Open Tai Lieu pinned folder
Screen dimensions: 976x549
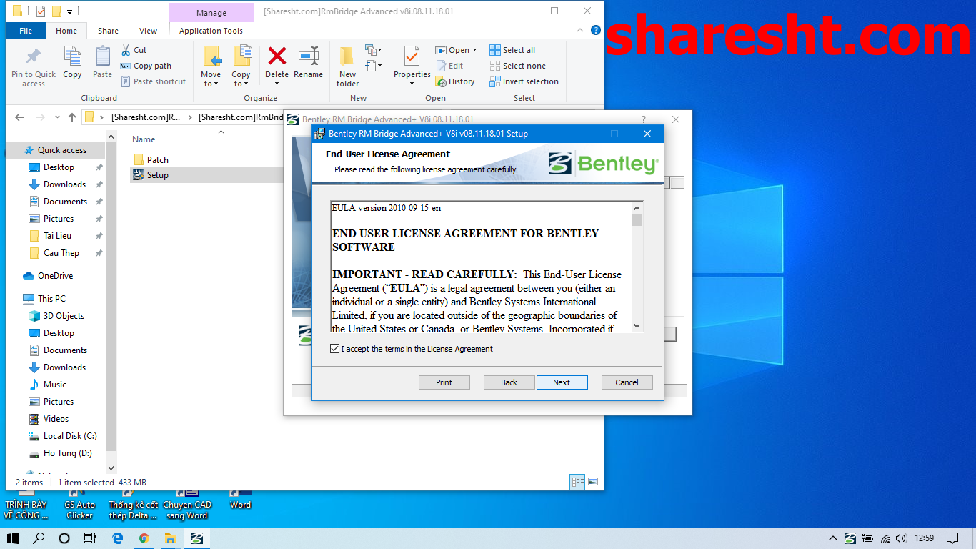[x=57, y=236]
